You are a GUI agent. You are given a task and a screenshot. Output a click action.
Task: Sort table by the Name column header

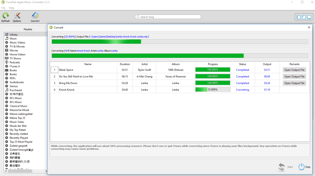pos(88,64)
